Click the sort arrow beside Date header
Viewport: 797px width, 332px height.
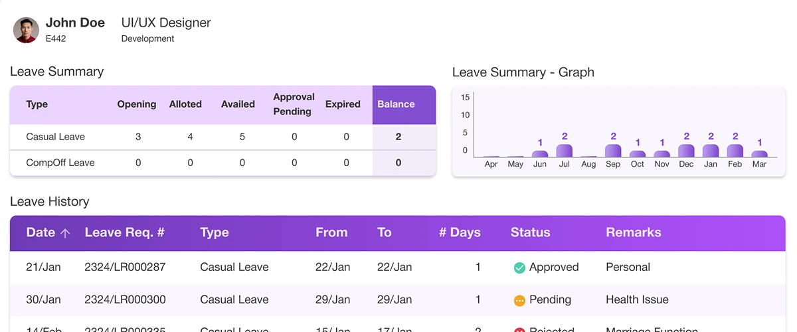pyautogui.click(x=65, y=233)
